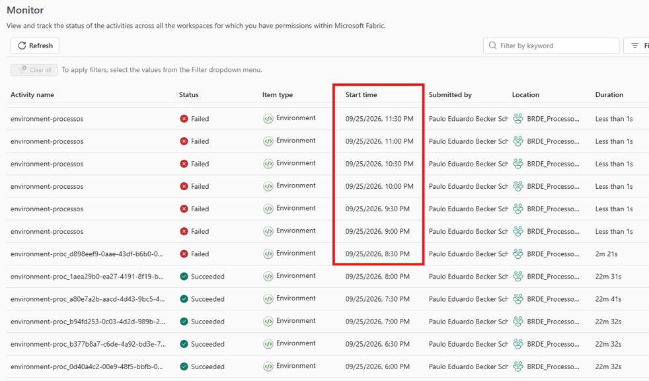The height and width of the screenshot is (381, 649).
Task: Click the Succeeded status icon for the 6:00 PM run
Action: point(184,366)
